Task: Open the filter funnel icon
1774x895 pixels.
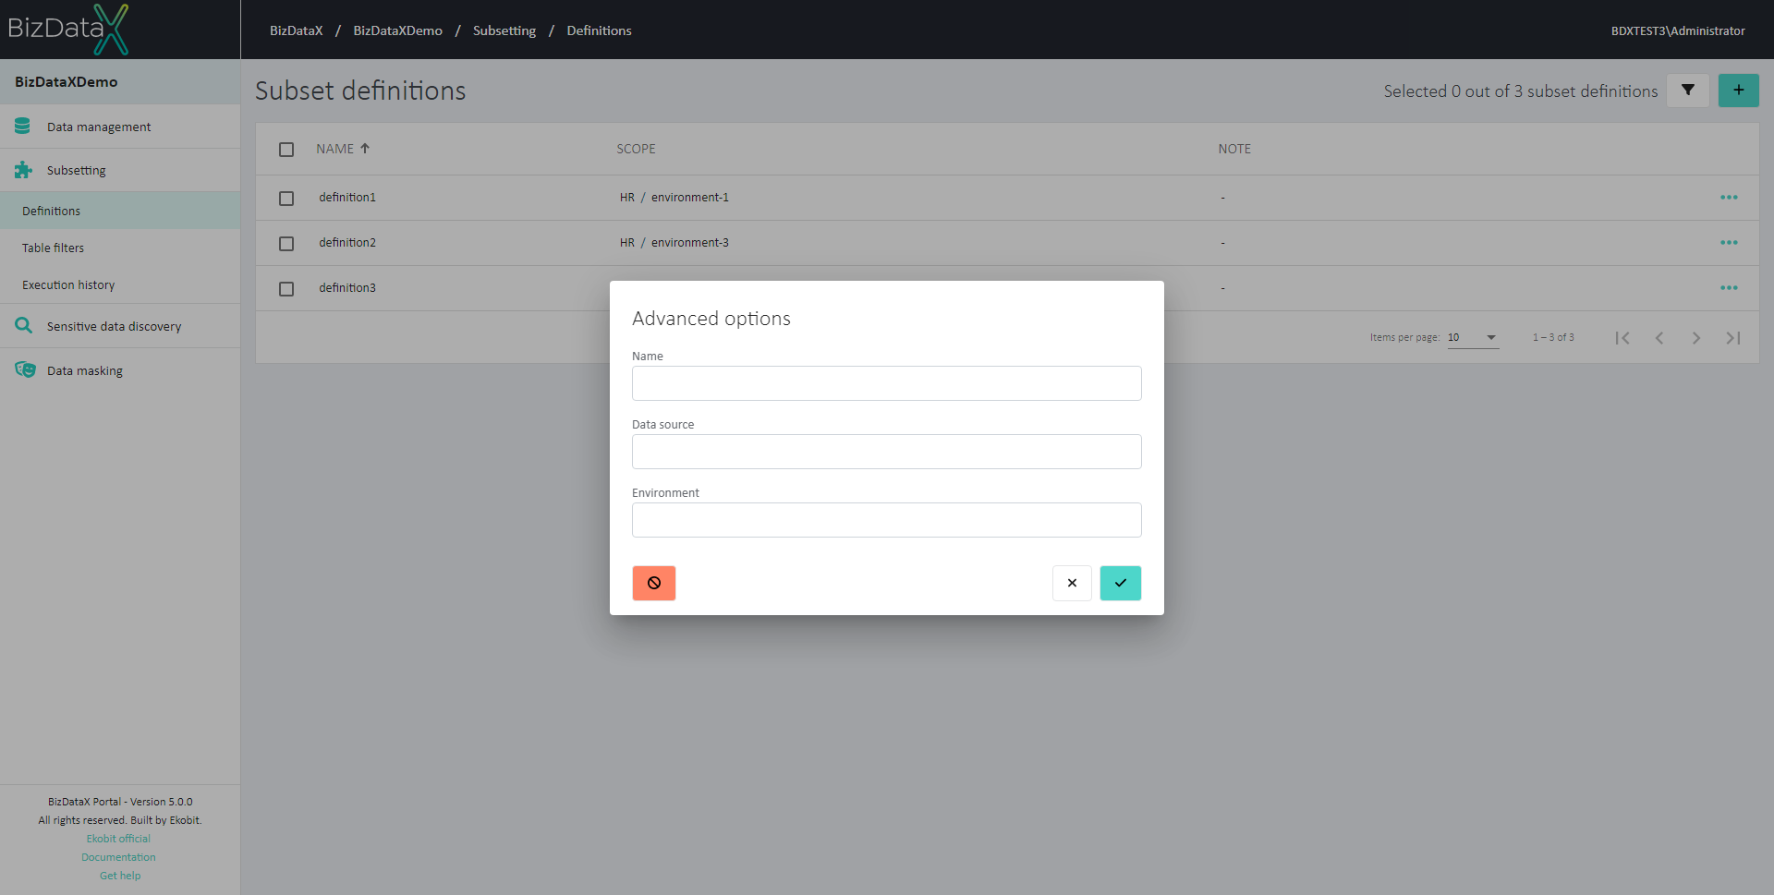Action: coord(1688,91)
